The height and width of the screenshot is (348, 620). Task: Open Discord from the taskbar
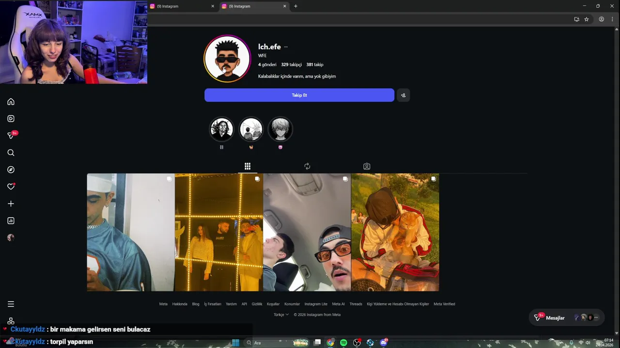pos(384,343)
